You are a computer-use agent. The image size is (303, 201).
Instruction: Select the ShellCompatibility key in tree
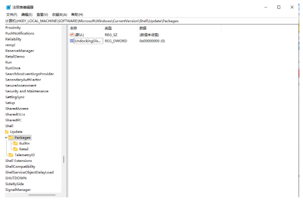click(x=20, y=167)
